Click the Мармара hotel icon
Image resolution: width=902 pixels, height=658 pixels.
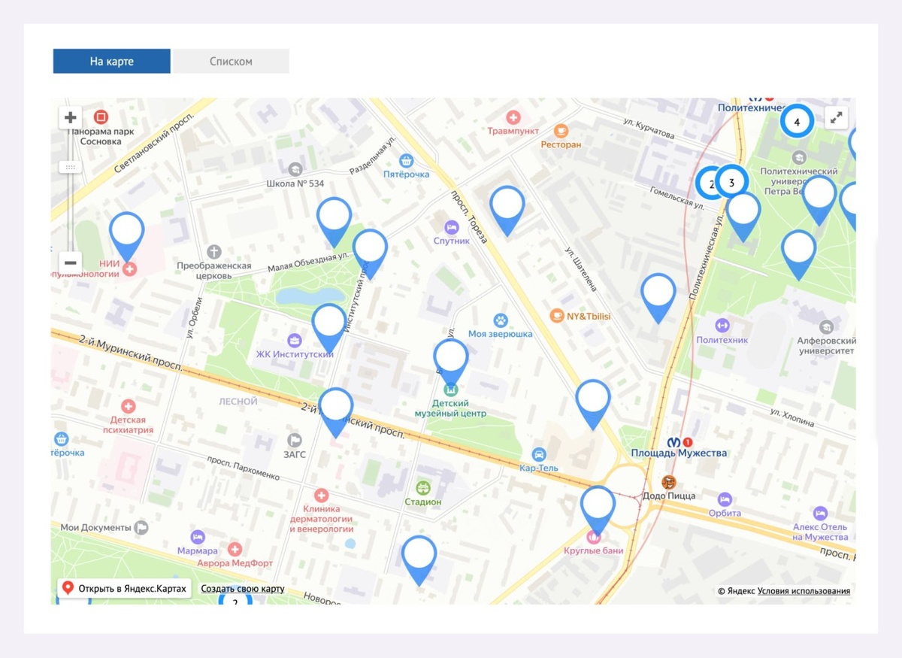[197, 537]
